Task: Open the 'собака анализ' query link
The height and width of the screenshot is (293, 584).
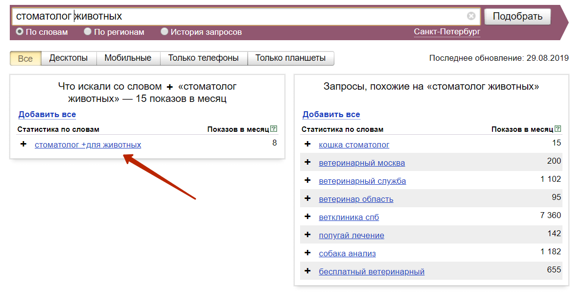Action: click(x=347, y=253)
